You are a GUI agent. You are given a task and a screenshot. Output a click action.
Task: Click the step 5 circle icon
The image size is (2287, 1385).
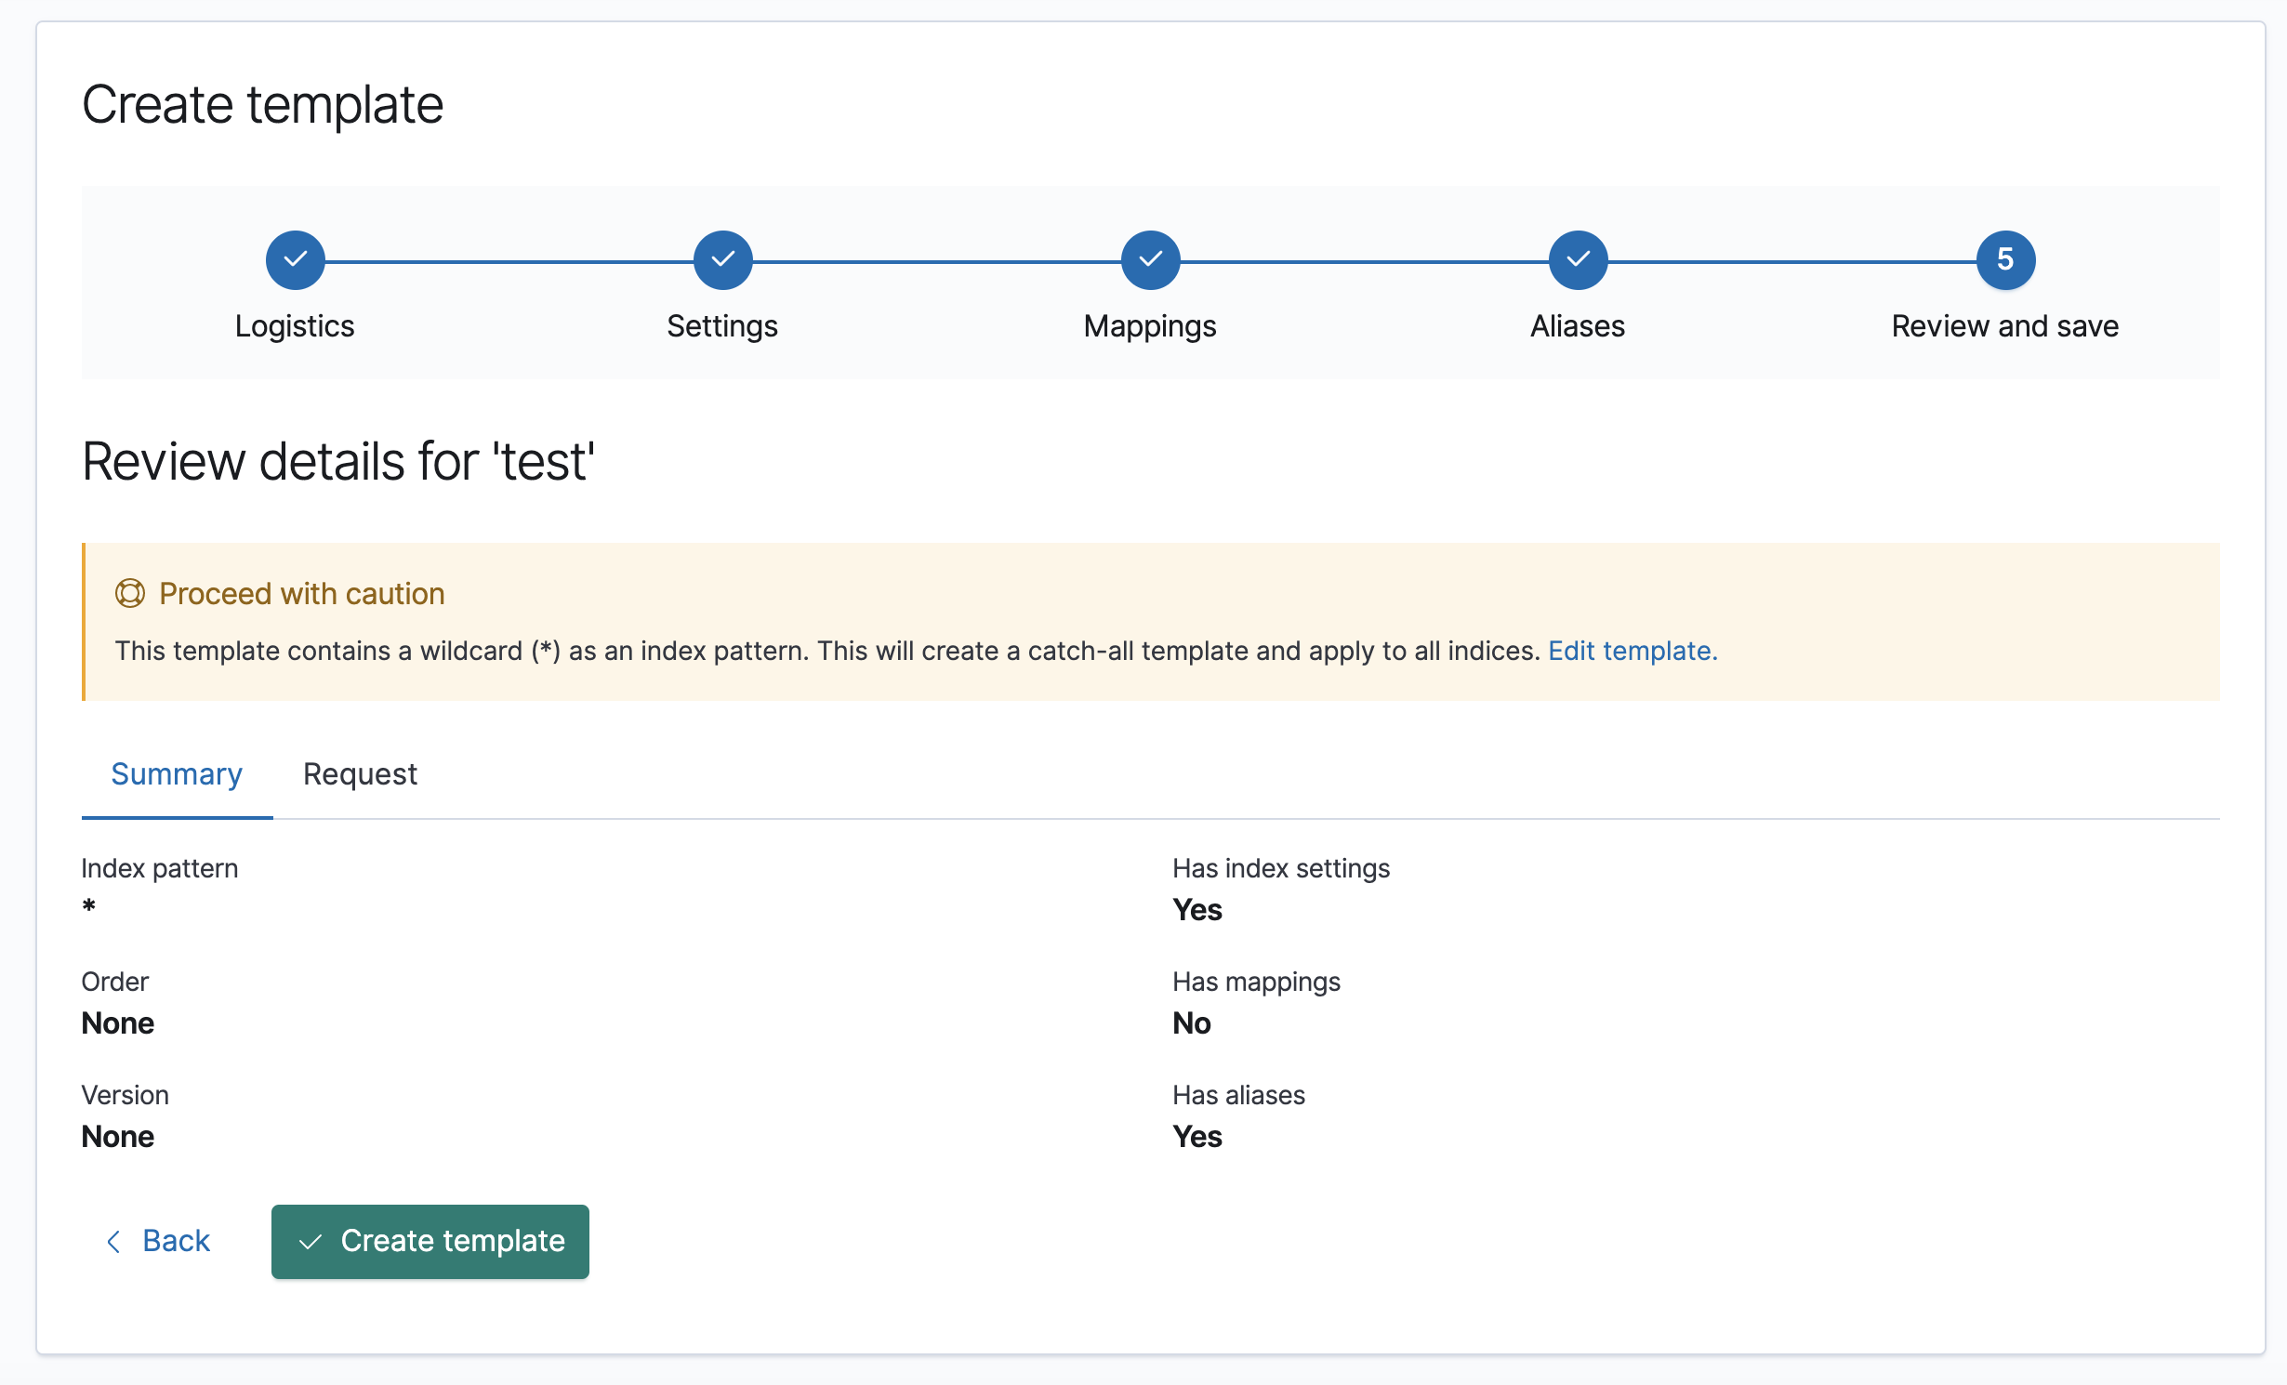coord(2005,260)
